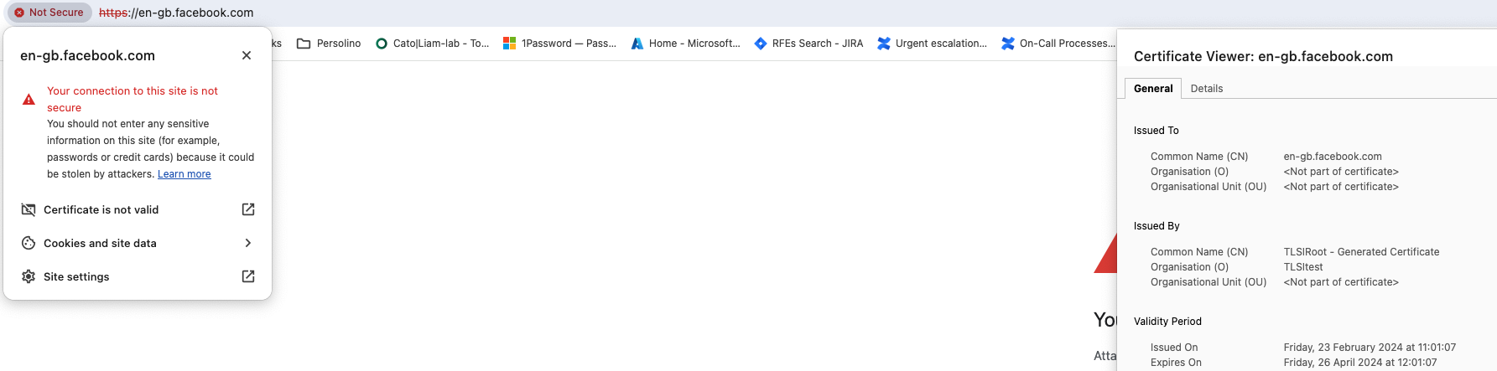This screenshot has width=1497, height=371.
Task: Click the Cato bookmark circle icon
Action: (x=382, y=44)
